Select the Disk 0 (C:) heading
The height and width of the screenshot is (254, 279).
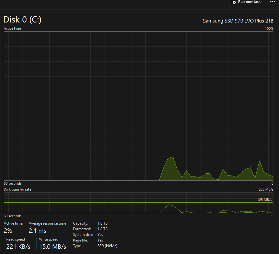pos(22,20)
